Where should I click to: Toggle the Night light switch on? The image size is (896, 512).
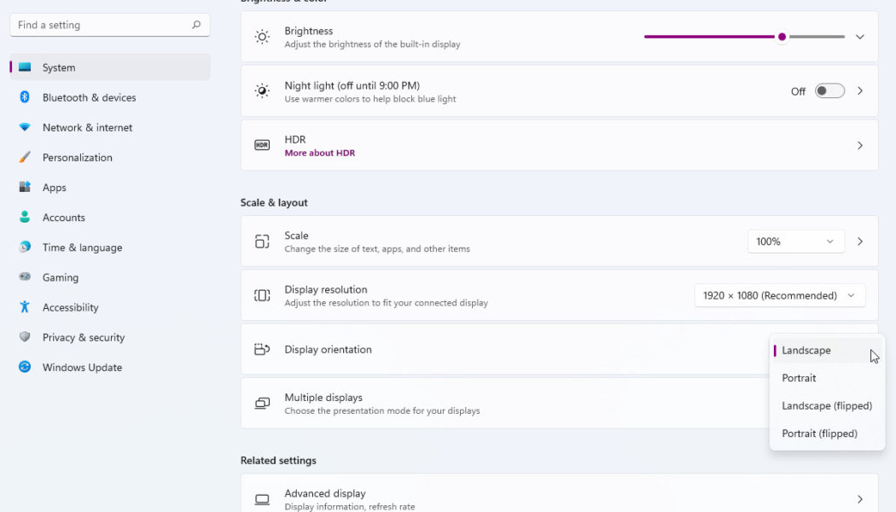tap(829, 91)
